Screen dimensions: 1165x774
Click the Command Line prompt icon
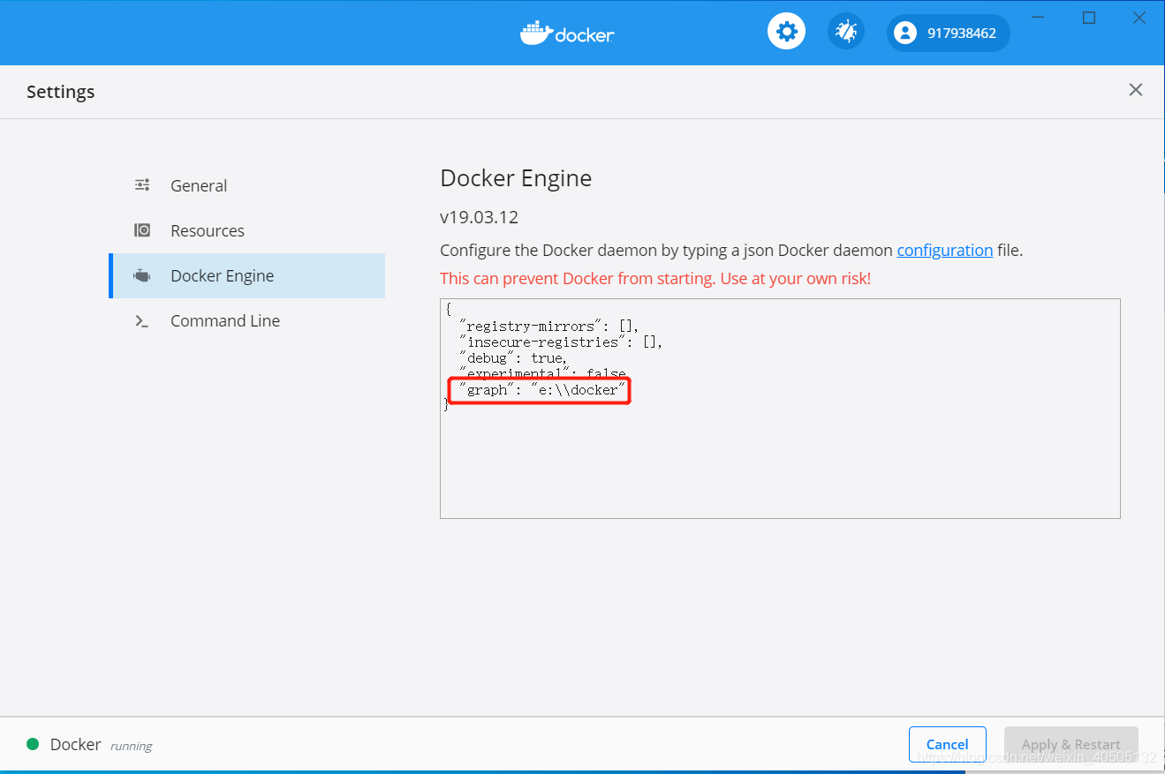pyautogui.click(x=142, y=321)
